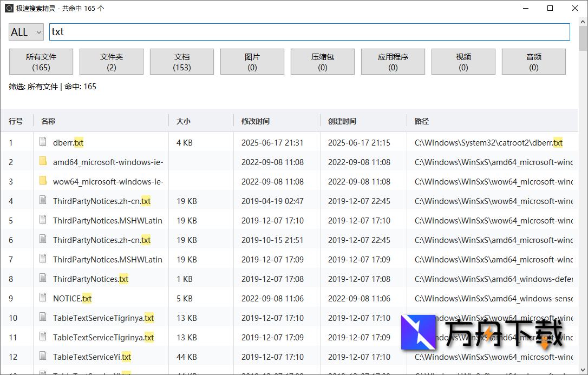Click the wow64_microsoft-windows-ie folder icon in row 3
Viewport: 588px width, 375px height.
click(43, 181)
